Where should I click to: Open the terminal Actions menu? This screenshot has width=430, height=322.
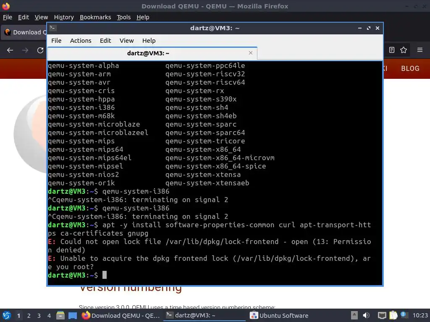pos(81,41)
